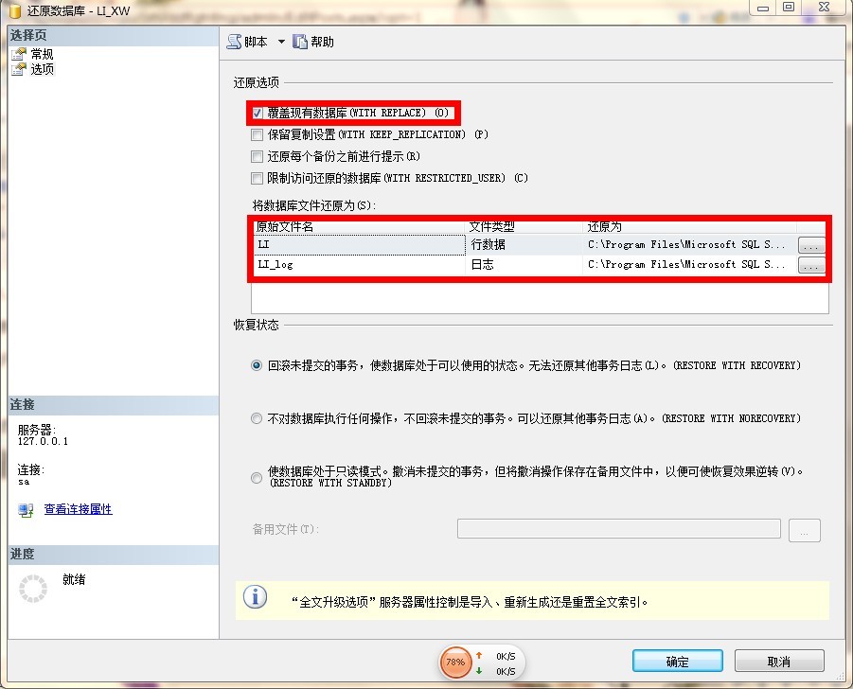853x689 pixels.
Task: Confirm restore with 确定 button
Action: tap(677, 662)
